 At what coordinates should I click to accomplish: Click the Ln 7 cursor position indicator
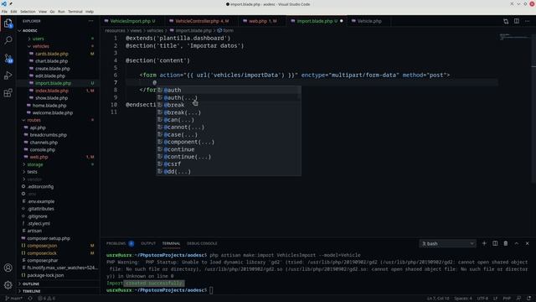pos(438,299)
